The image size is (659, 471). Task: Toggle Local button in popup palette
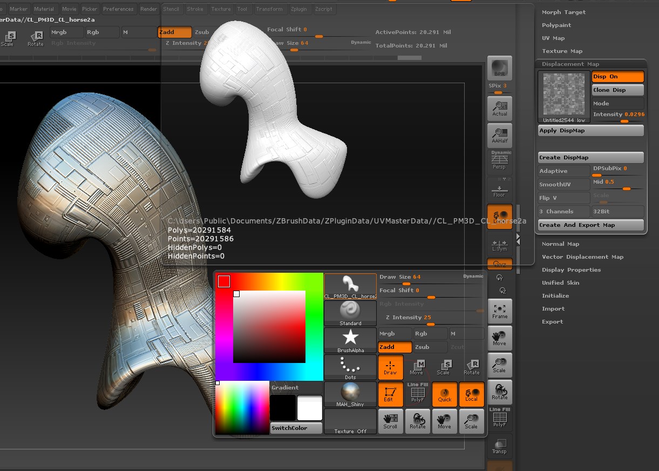tap(471, 394)
